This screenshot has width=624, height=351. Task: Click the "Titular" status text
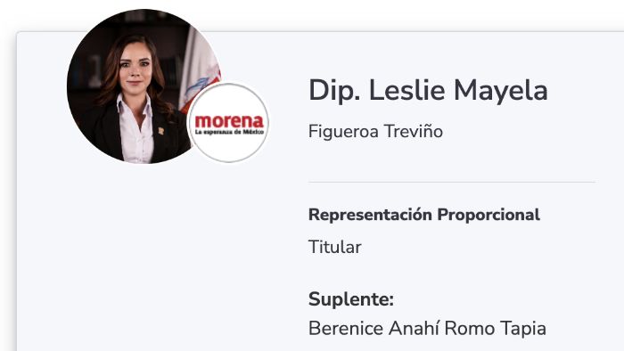334,247
